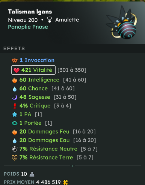Image resolution: width=145 pixels, height=185 pixels.
Task: Select the highlighted 421 Vitalité effect
Action: [x=33, y=70]
